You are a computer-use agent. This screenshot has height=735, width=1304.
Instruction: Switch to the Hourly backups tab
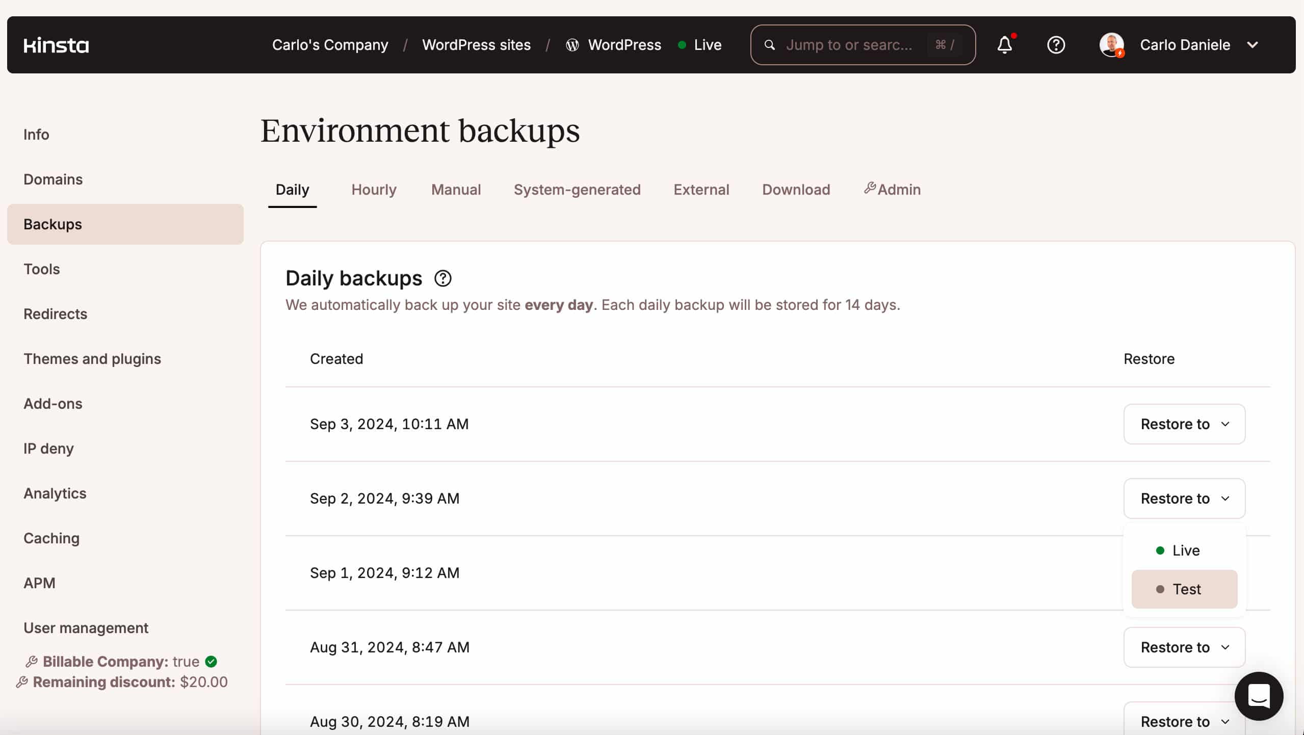click(374, 189)
